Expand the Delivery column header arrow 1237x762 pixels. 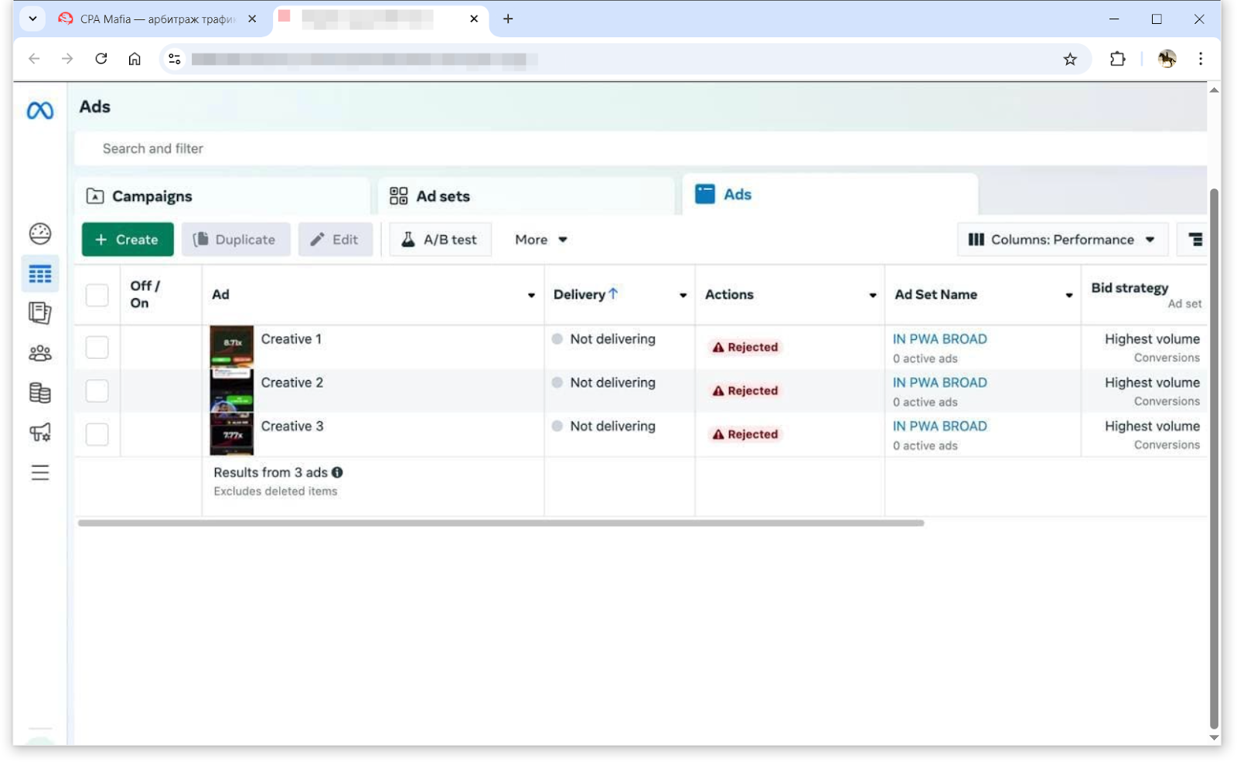click(683, 295)
